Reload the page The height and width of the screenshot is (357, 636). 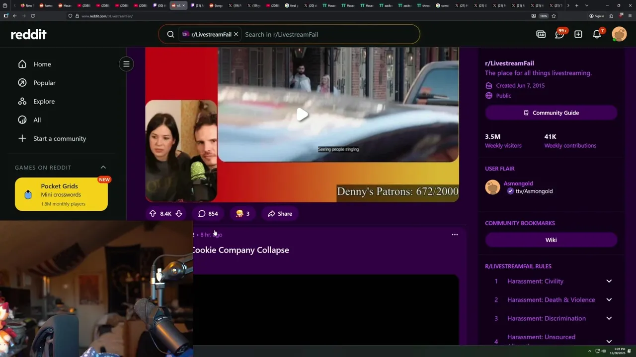coord(33,16)
